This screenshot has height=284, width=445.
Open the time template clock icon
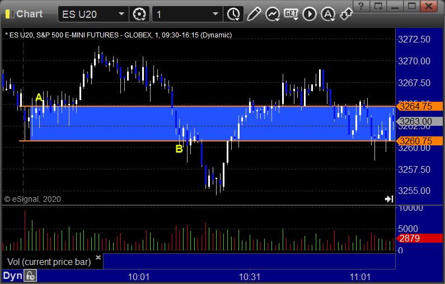(233, 14)
